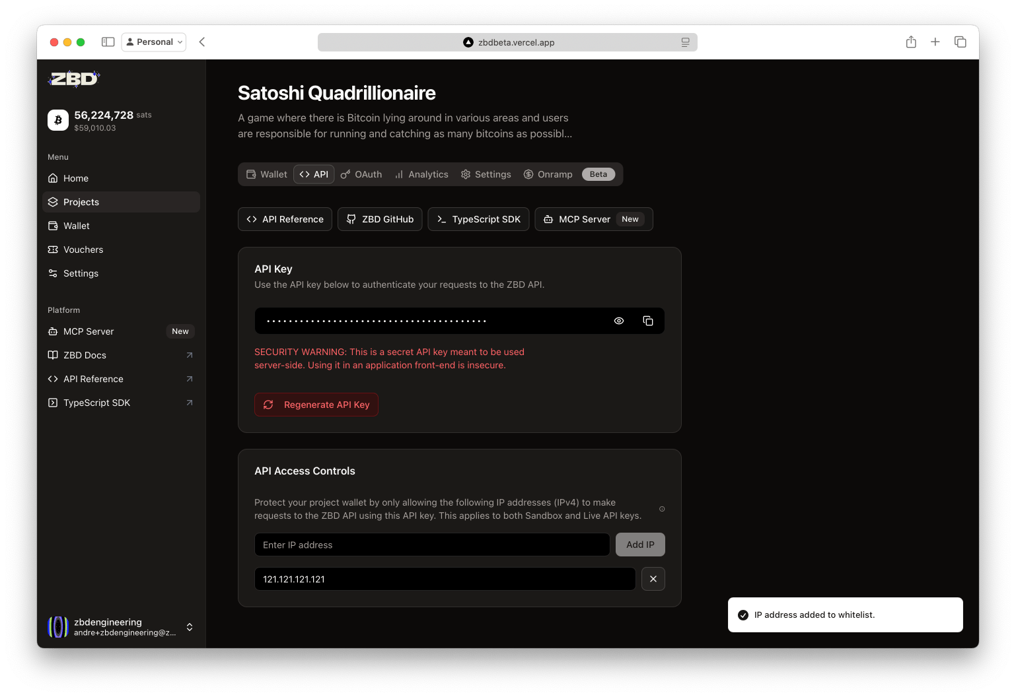Open the MCP Server New button
This screenshot has width=1016, height=697.
(x=594, y=219)
